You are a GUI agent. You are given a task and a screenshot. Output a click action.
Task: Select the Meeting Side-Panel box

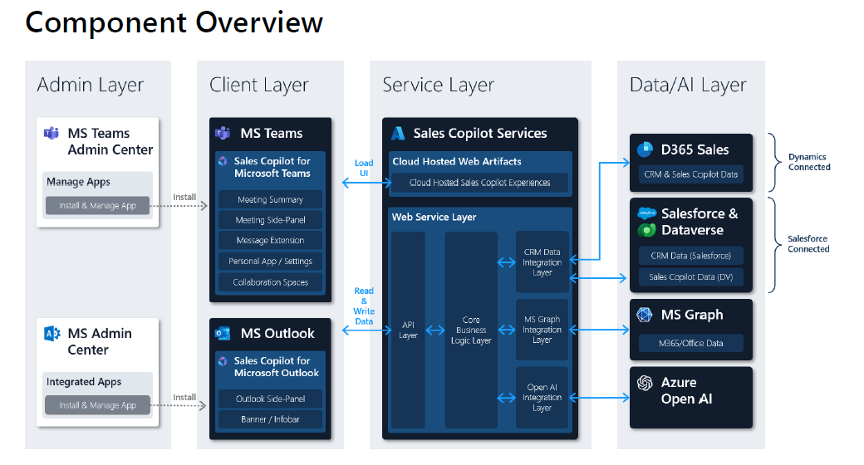[270, 220]
